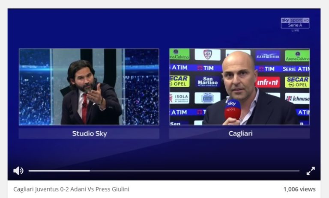Click the Ichnusa sponsor logo
Image resolution: width=329 pixels, height=198 pixels.
tap(297, 98)
